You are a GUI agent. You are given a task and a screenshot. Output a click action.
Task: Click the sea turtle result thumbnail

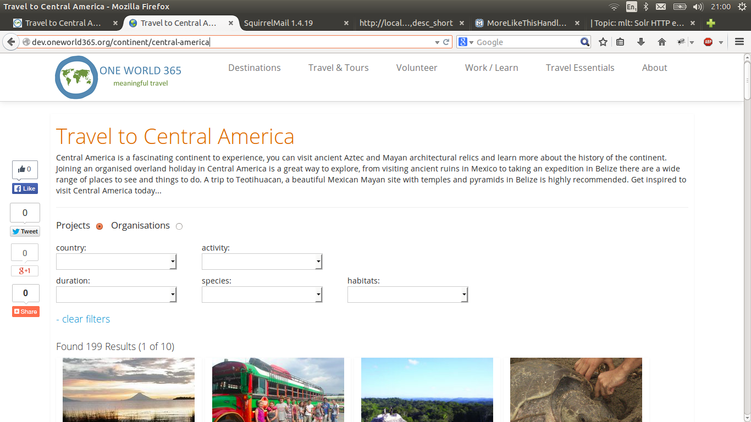[x=576, y=390]
